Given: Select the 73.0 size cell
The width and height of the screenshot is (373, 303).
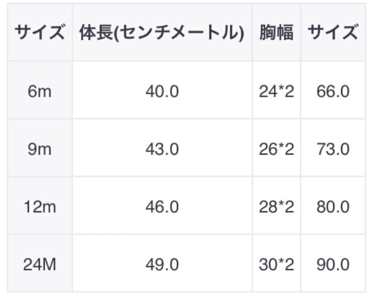Looking at the screenshot, I should coord(333,149).
